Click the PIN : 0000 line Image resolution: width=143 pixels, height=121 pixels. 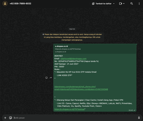click(x=59, y=67)
